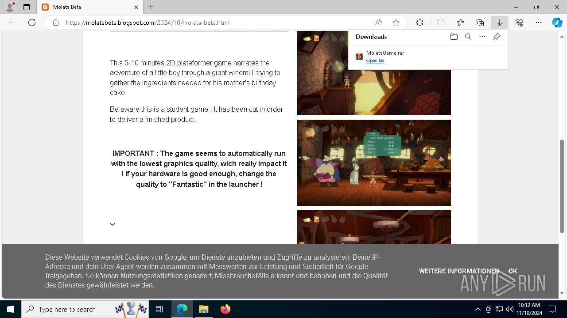
Task: Open Read aloud feature
Action: (x=378, y=23)
